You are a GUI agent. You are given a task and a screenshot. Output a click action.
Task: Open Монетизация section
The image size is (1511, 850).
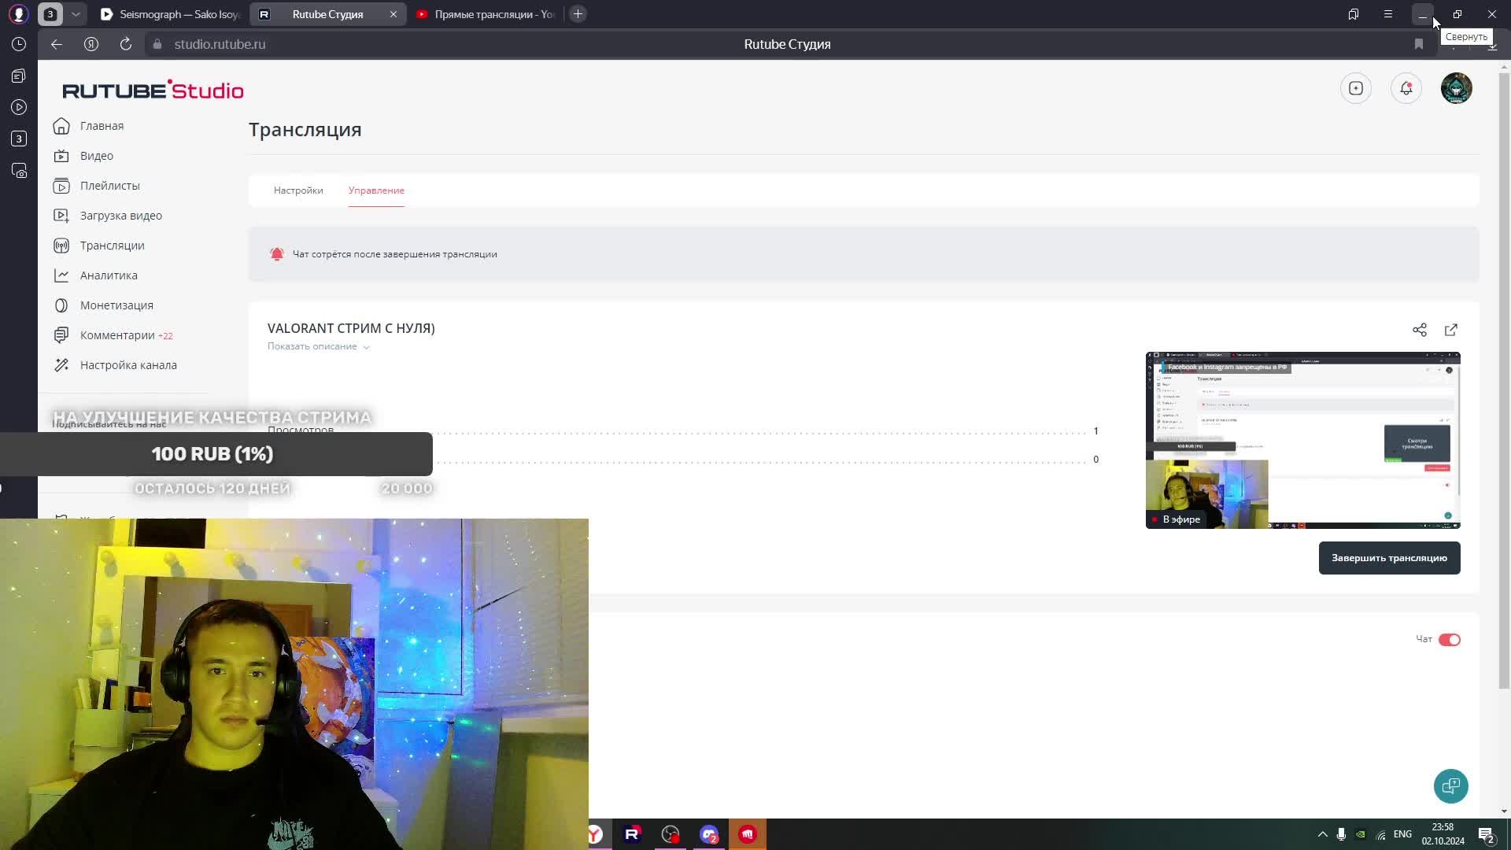[103, 305]
